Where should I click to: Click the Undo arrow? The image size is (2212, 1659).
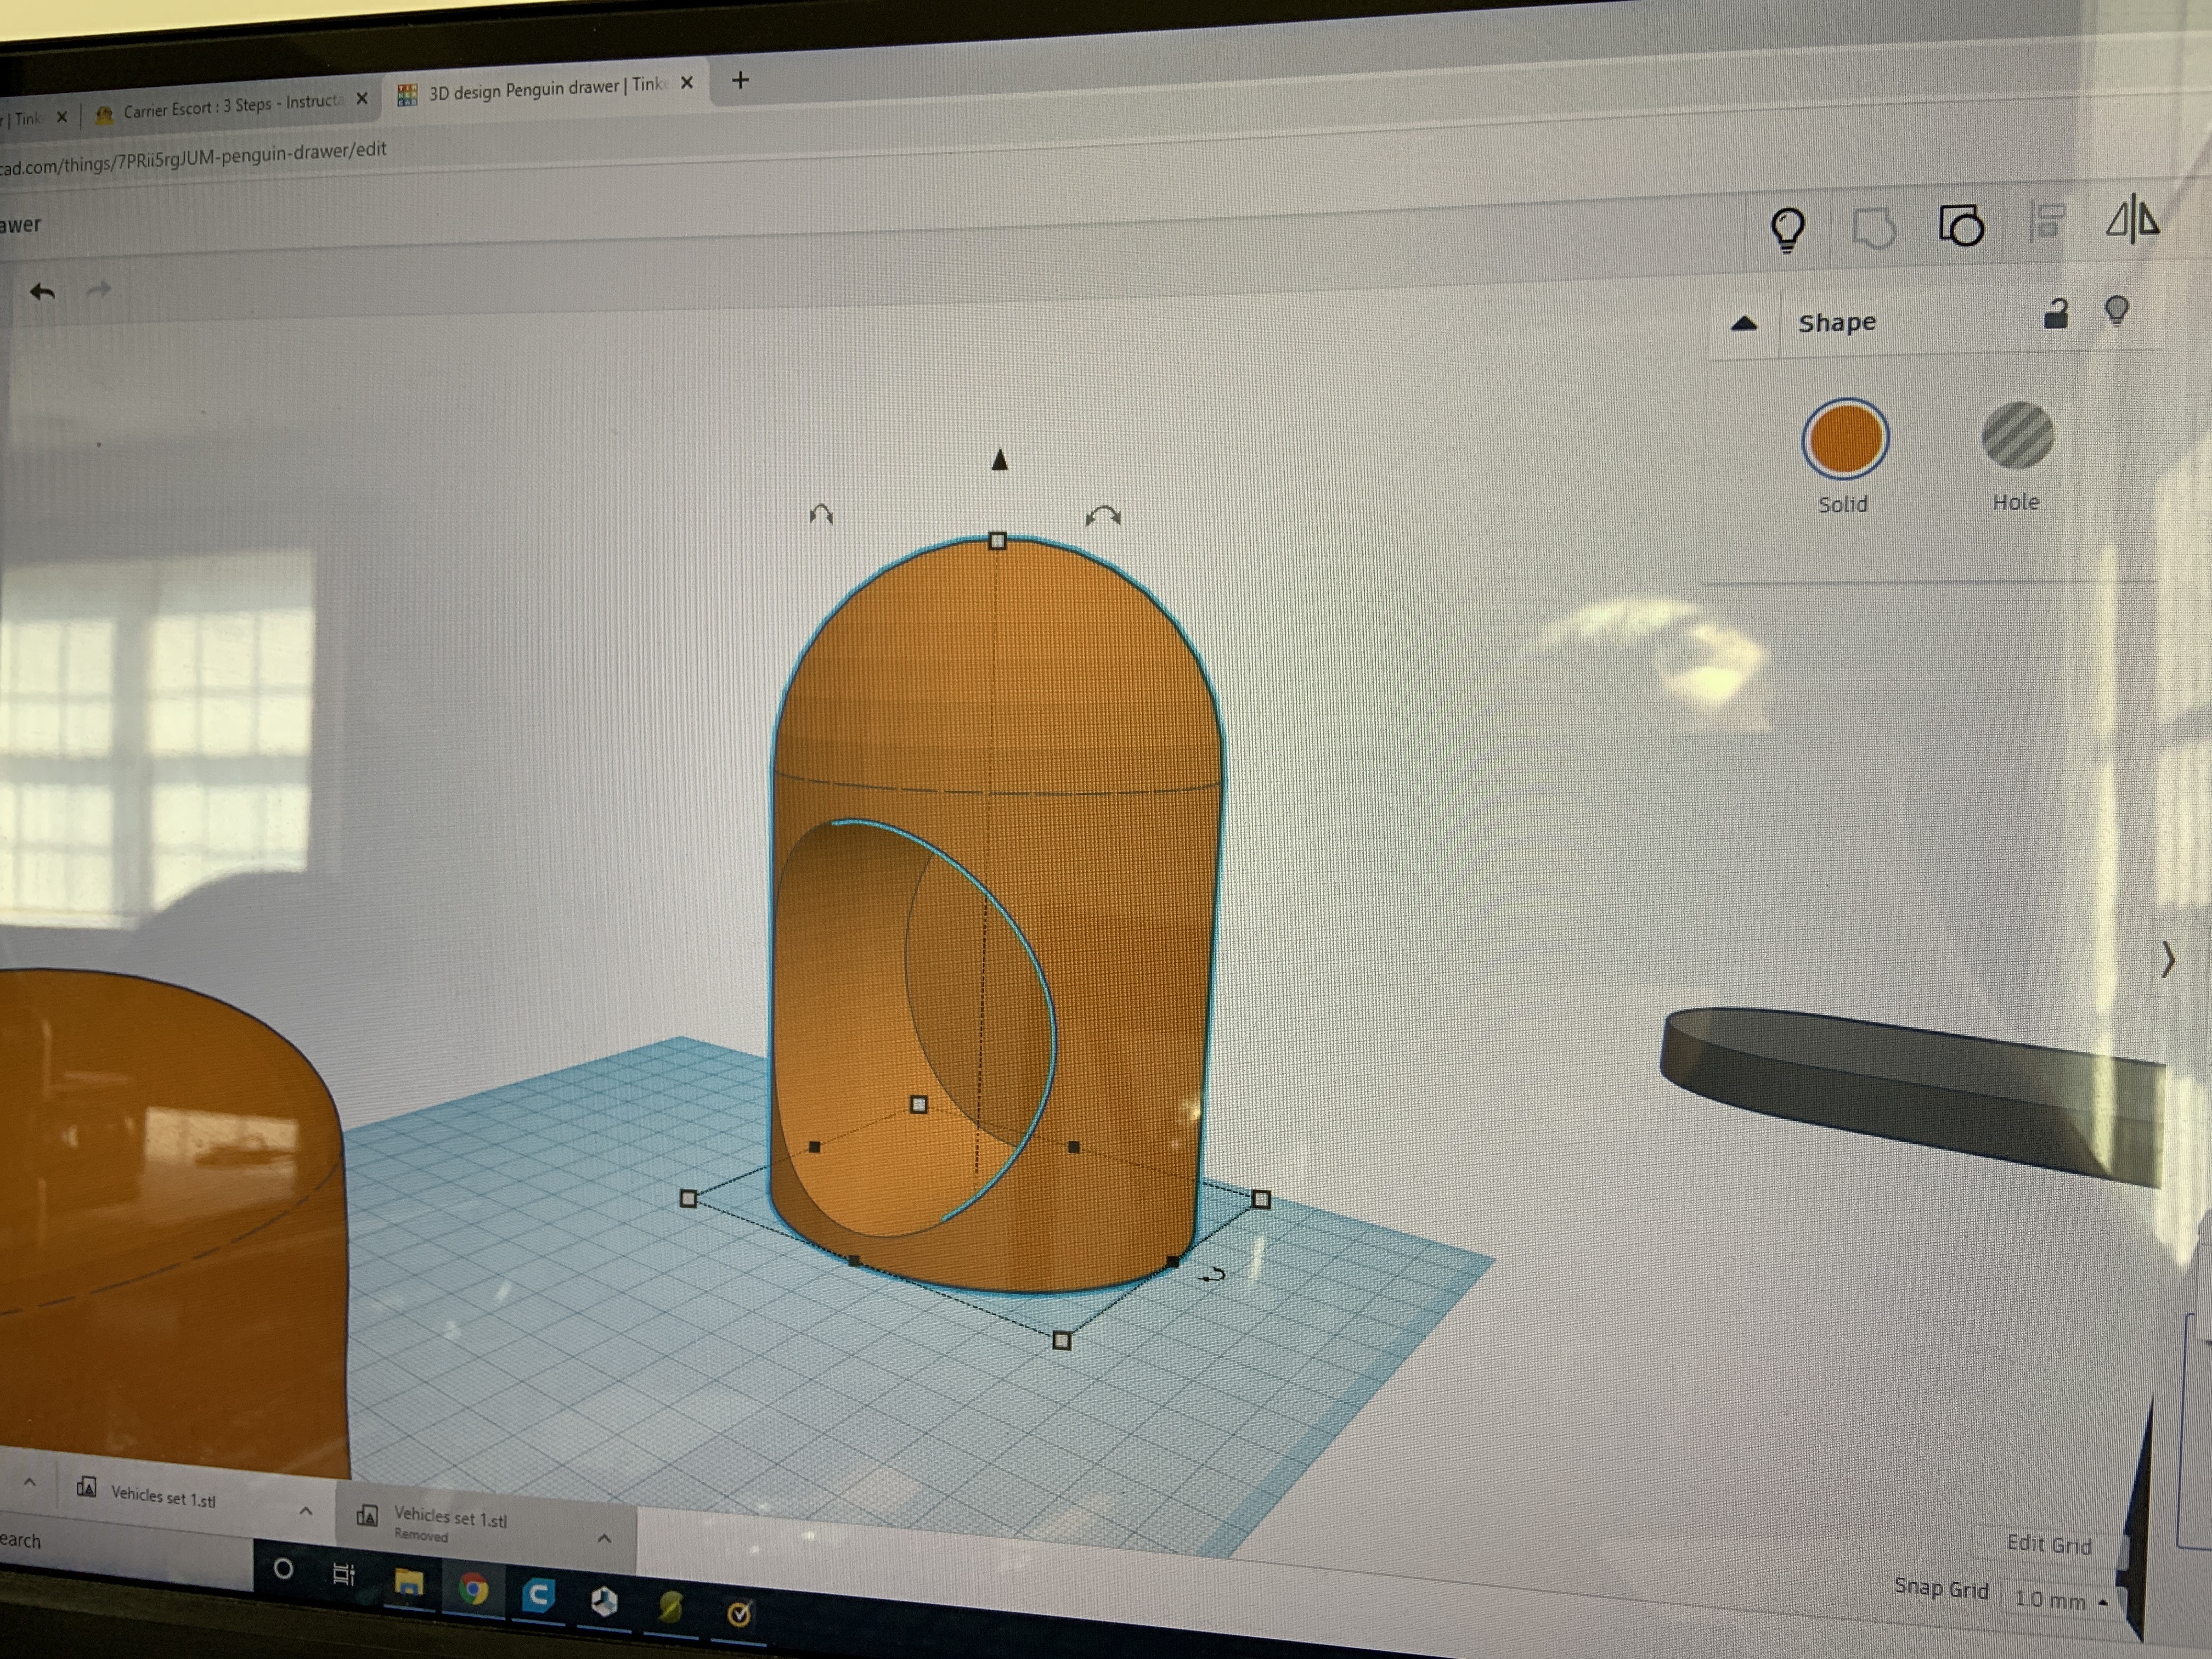tap(42, 292)
